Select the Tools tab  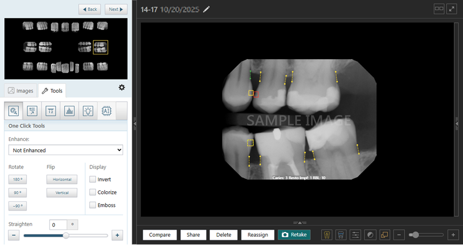click(x=52, y=91)
